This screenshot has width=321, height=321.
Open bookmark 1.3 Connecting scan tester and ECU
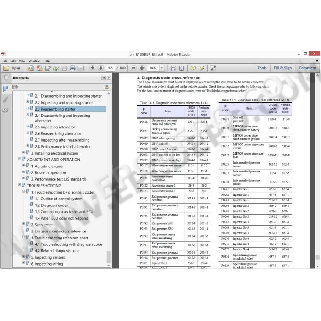(x=64, y=212)
